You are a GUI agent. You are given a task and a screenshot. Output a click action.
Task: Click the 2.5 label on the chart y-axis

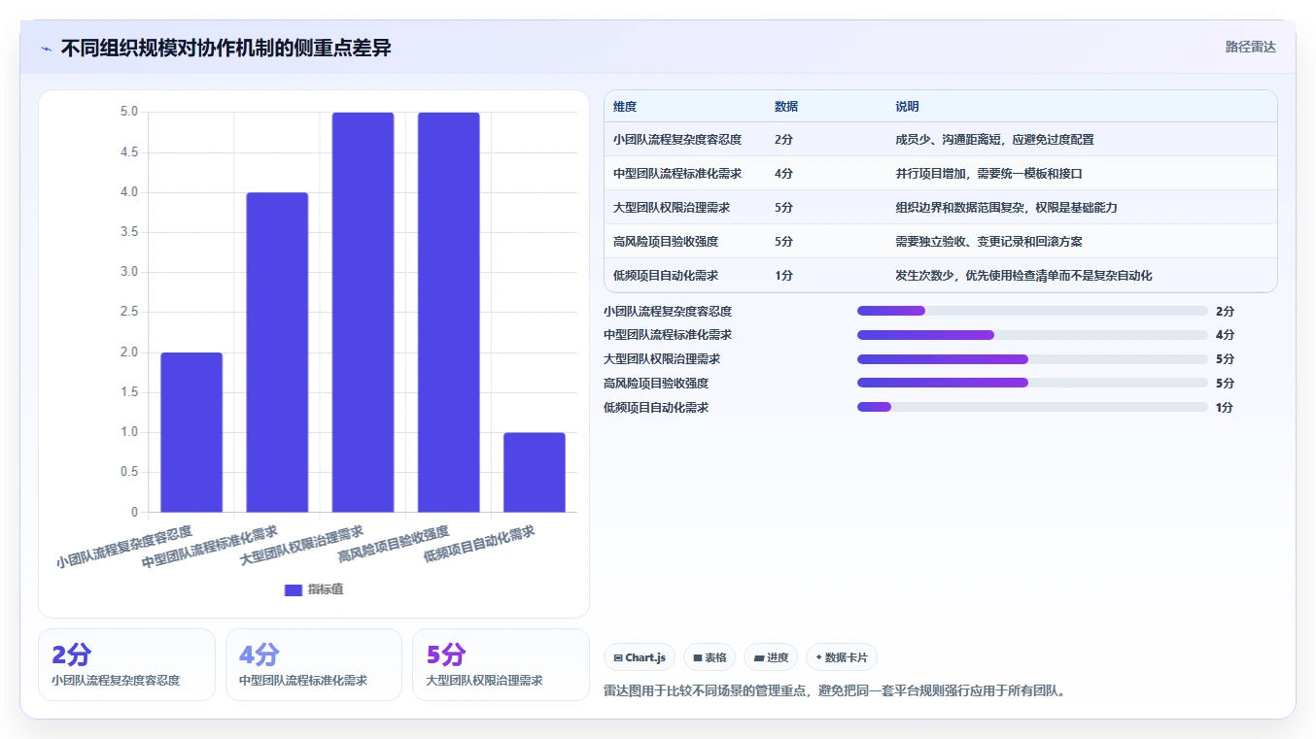129,312
